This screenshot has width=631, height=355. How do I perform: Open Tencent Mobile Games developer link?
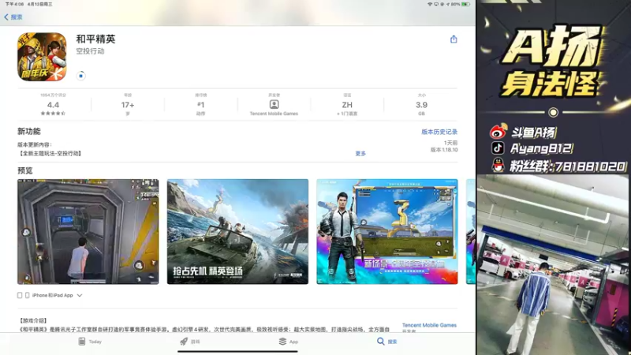tap(429, 325)
